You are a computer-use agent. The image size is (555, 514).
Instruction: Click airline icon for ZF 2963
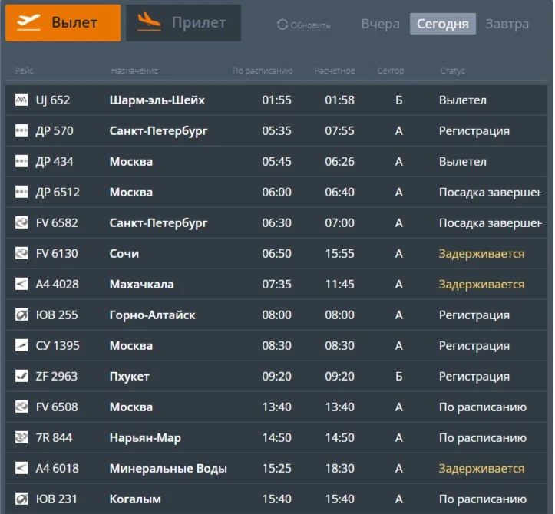click(x=21, y=377)
